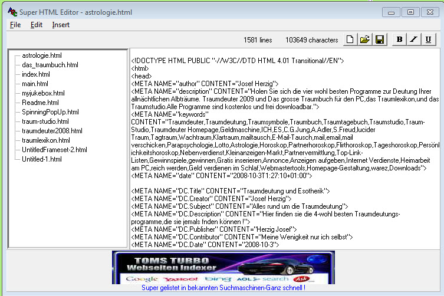Screen dimensions: 444x296
Task: Toggle Italic formatting button
Action: (x=414, y=40)
